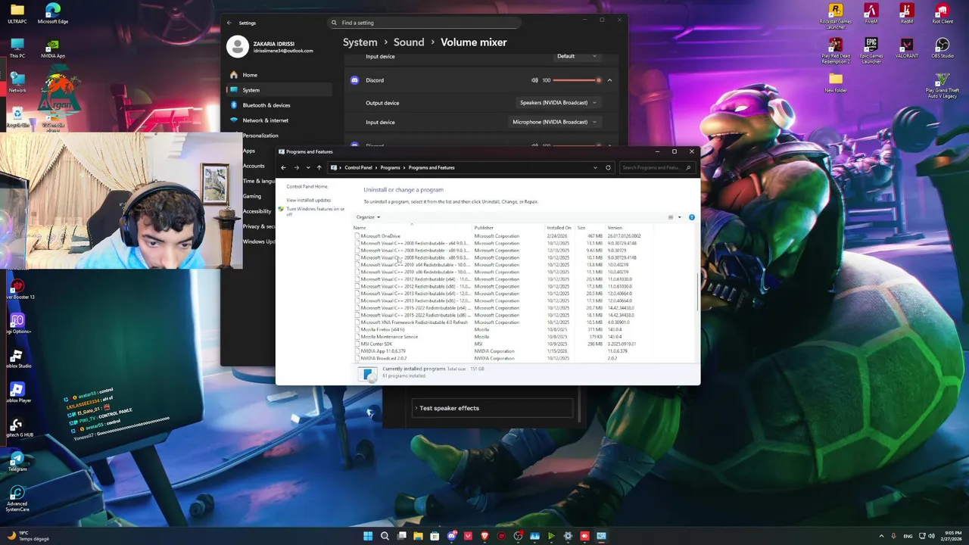Click the Search Programs and Features field

[656, 167]
